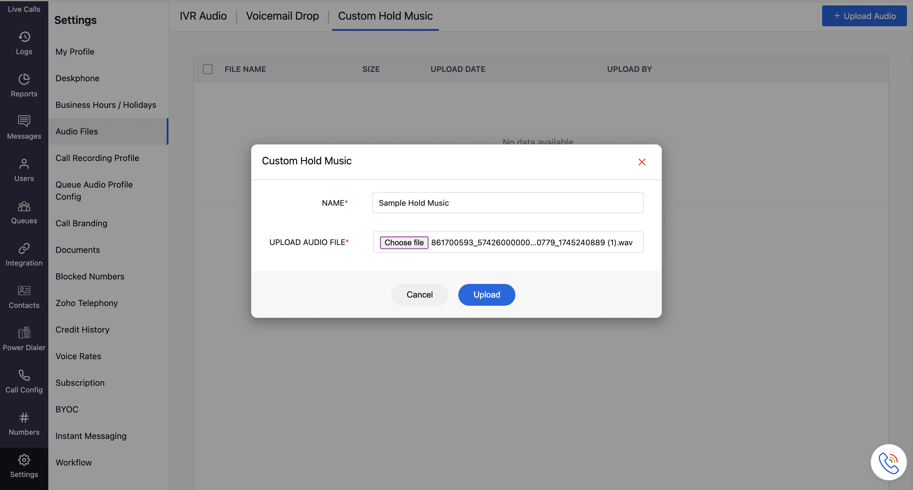
Task: Open the Integration link icon
Action: pyautogui.click(x=24, y=248)
